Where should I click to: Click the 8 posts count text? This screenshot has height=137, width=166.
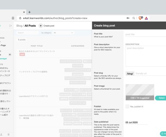click(x=22, y=40)
